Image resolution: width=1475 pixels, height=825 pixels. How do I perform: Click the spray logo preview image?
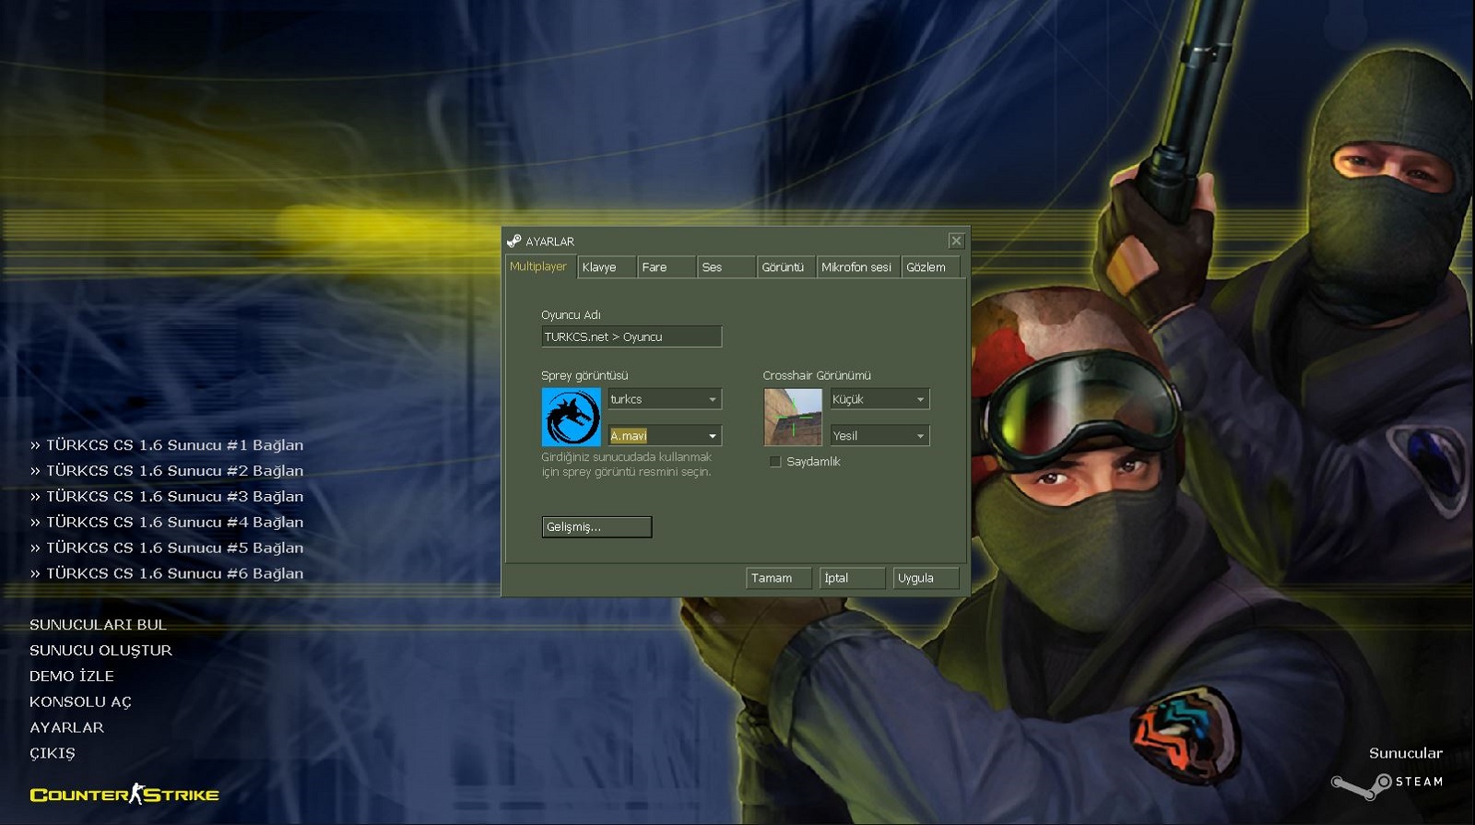571,417
